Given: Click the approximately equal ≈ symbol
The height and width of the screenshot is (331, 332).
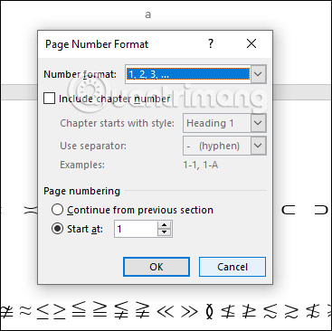Looking at the screenshot, I should (x=25, y=311).
